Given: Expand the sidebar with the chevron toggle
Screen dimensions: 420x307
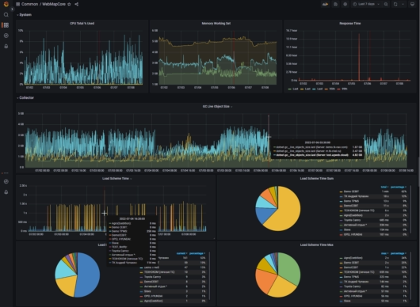Looking at the screenshot, I should tap(12, 9).
